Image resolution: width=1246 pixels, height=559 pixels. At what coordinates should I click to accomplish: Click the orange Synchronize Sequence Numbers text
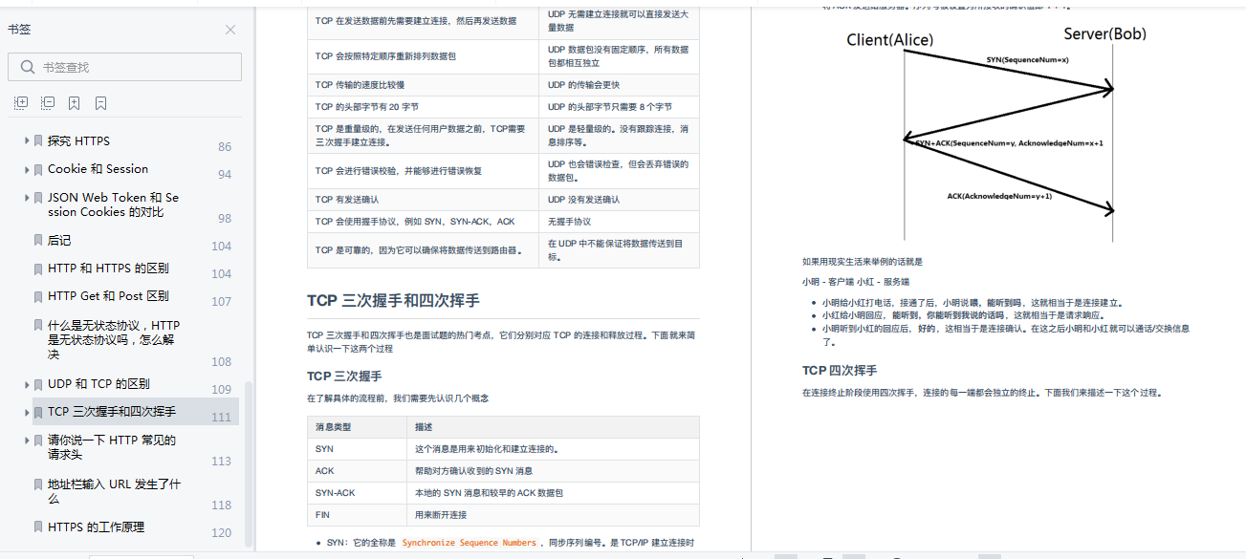point(469,543)
